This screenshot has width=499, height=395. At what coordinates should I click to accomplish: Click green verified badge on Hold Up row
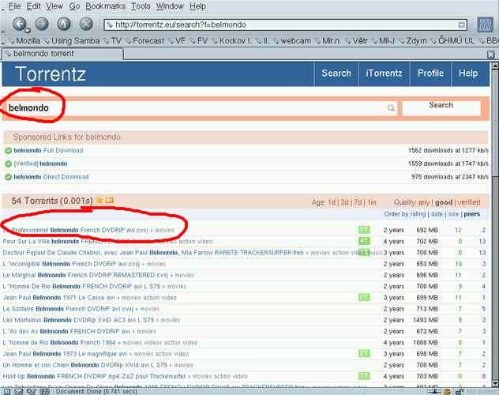pos(364,376)
